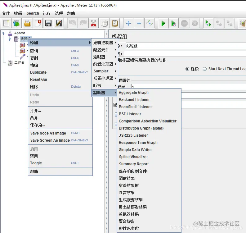The image size is (246, 233).
Task: Select the 工作台 workbench tree item
Action: coord(16,63)
